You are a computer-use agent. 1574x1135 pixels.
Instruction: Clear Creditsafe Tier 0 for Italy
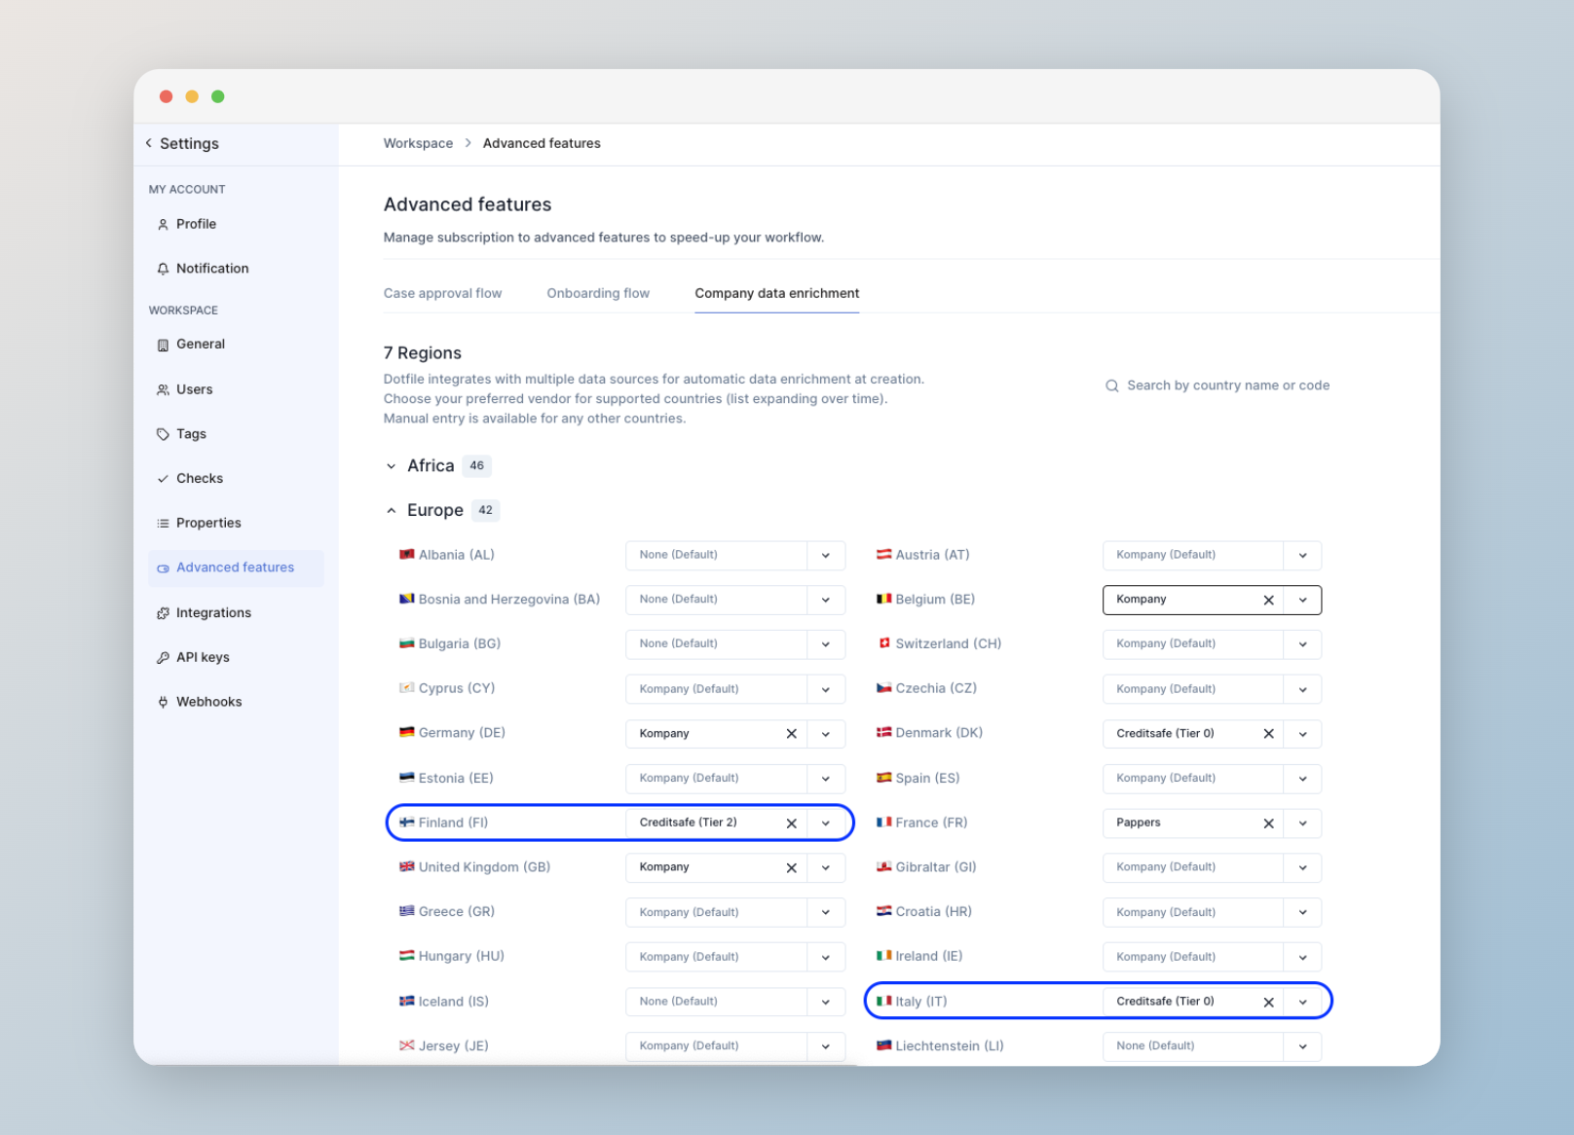point(1268,1003)
